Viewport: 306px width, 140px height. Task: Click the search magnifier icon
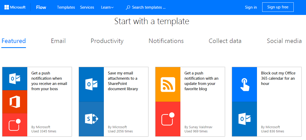point(128,8)
